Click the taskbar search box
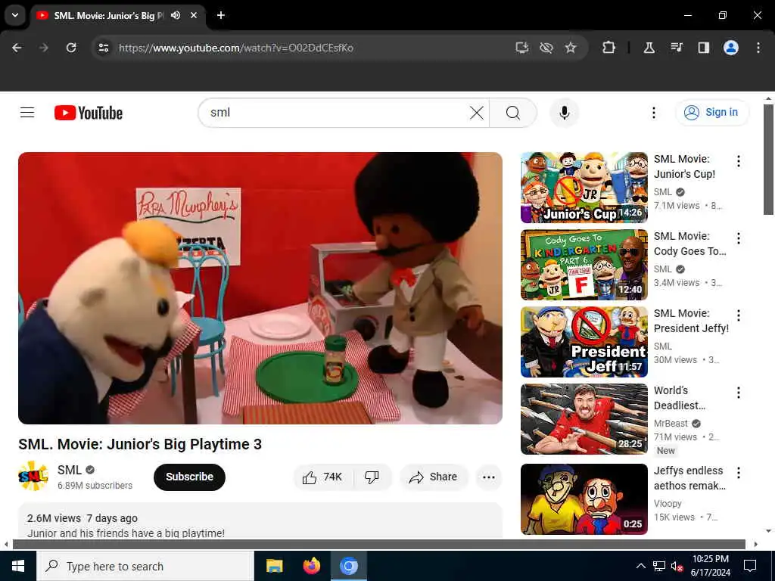 click(145, 566)
